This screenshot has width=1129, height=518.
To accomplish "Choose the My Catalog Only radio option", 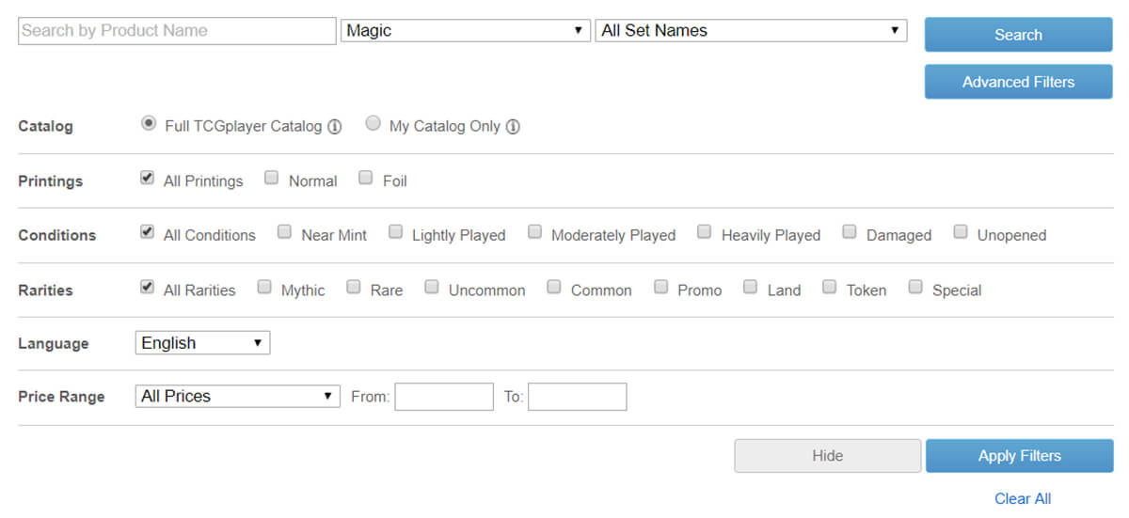I will (374, 123).
